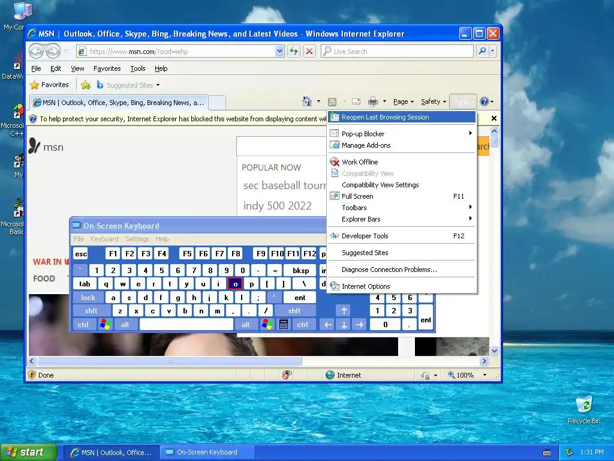Click the Read Mail envelope icon
The height and width of the screenshot is (461, 614).
pyautogui.click(x=356, y=102)
